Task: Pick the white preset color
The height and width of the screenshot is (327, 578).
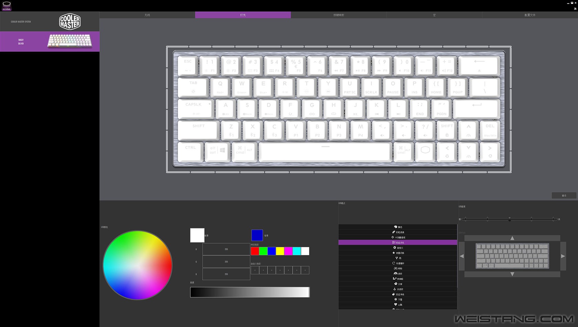Action: point(305,251)
